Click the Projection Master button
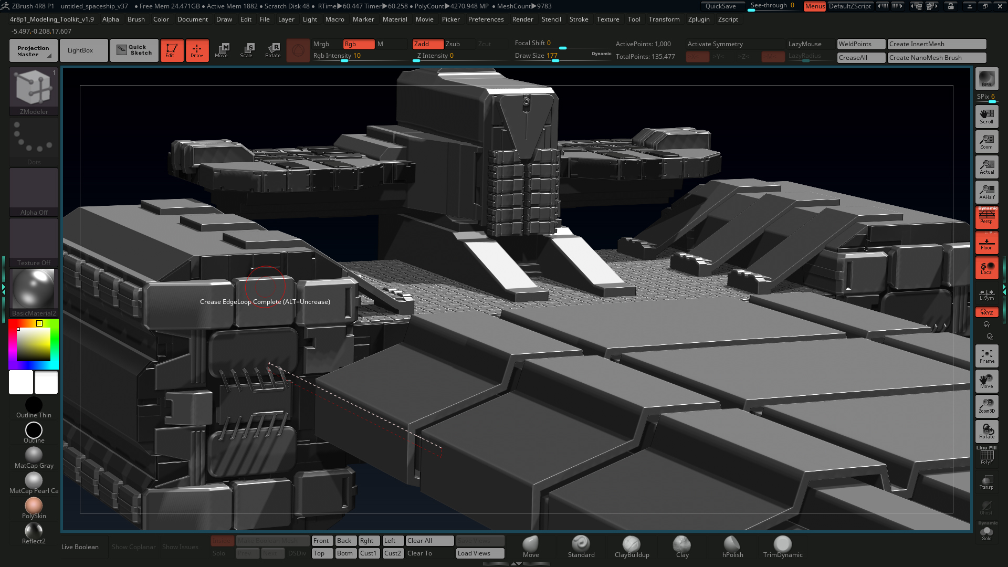 pos(33,50)
